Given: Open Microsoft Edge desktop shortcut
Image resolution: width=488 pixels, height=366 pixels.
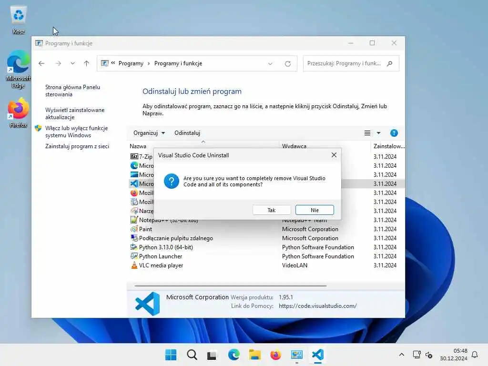Looking at the screenshot, I should (x=19, y=69).
